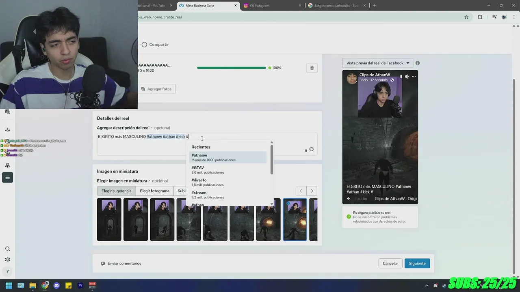
Task: Open Voicemeeter from taskbar
Action: click(92, 286)
